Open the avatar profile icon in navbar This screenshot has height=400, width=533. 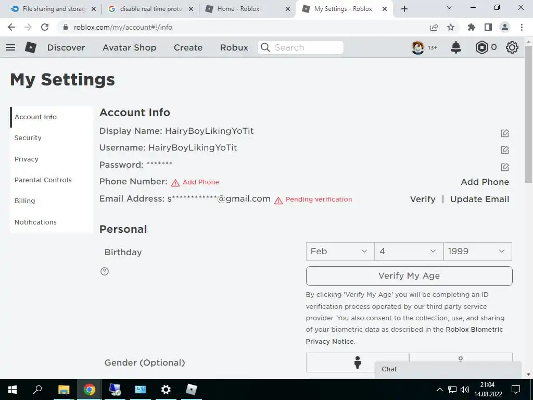click(x=418, y=47)
